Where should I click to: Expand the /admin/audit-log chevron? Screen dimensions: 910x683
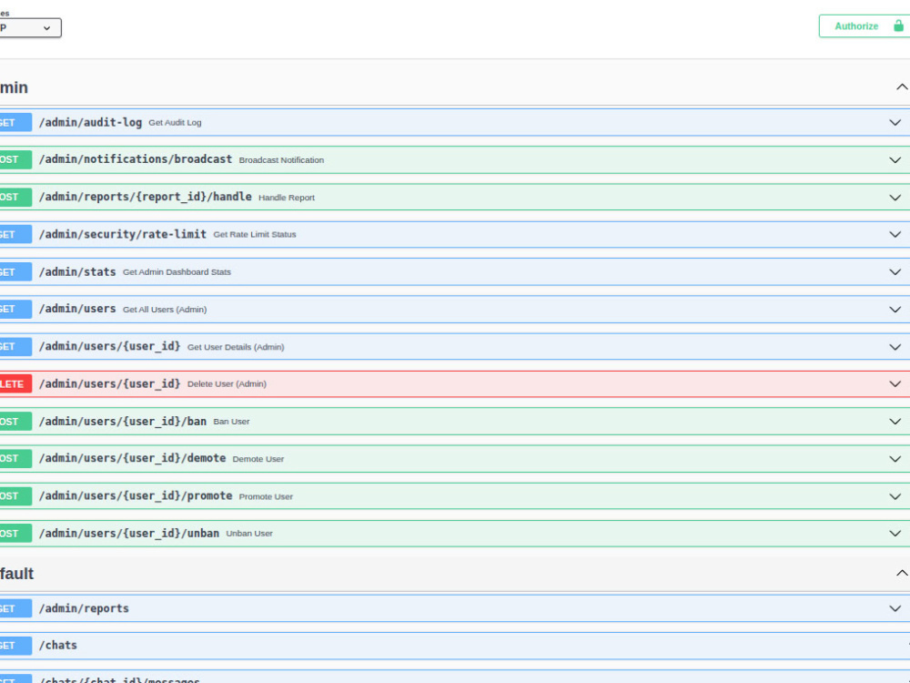coord(895,123)
